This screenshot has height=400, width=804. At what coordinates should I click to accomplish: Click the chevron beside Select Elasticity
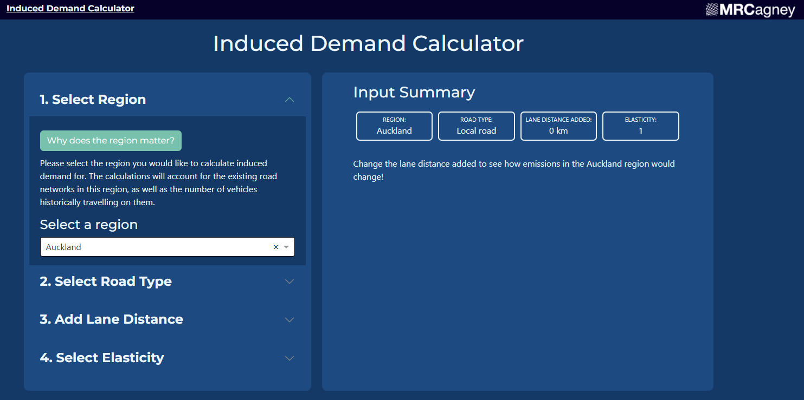290,358
